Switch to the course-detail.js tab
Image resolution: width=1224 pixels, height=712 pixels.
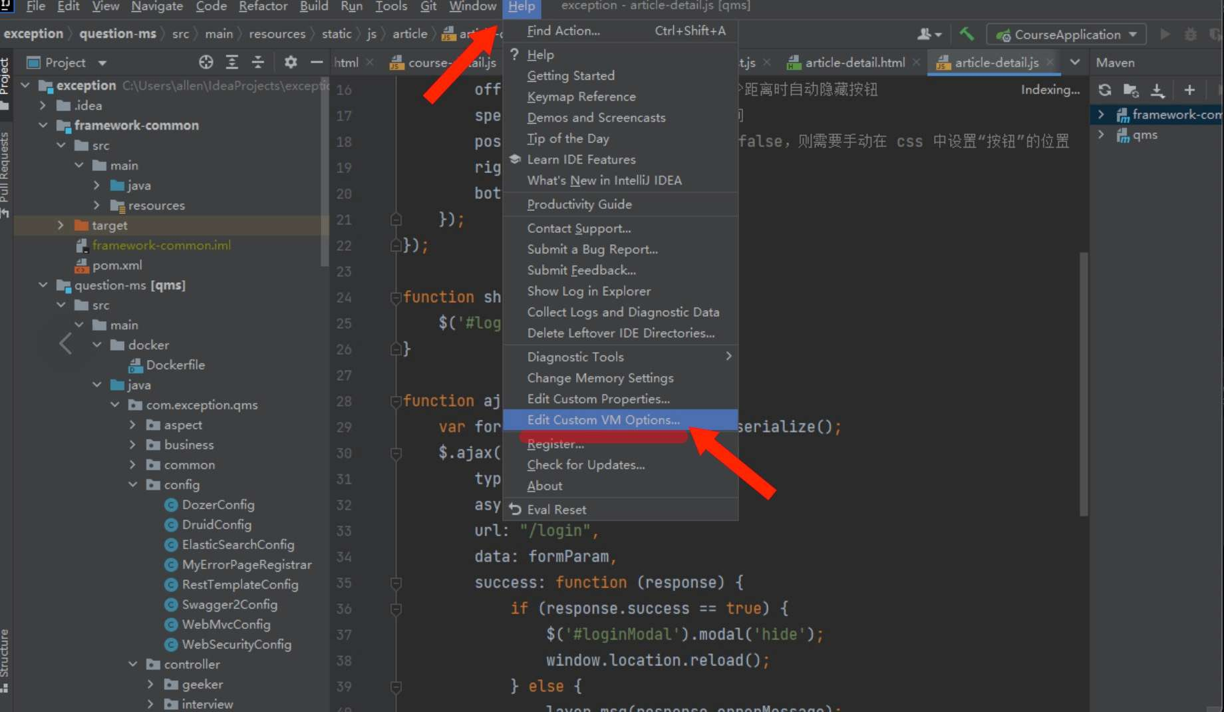tap(444, 63)
